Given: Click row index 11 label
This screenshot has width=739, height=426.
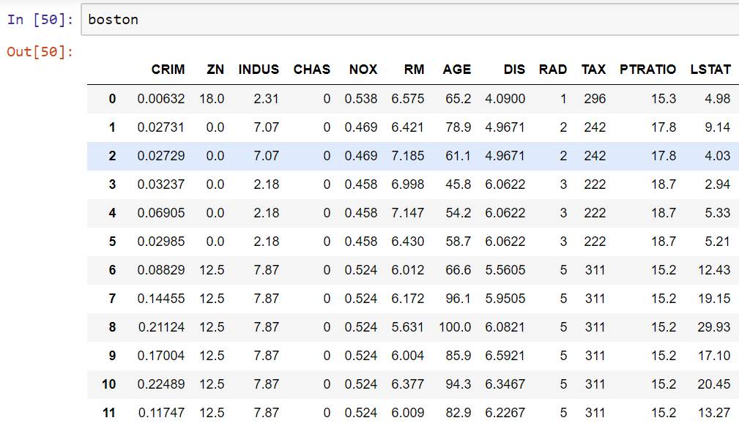Looking at the screenshot, I should pyautogui.click(x=109, y=413).
